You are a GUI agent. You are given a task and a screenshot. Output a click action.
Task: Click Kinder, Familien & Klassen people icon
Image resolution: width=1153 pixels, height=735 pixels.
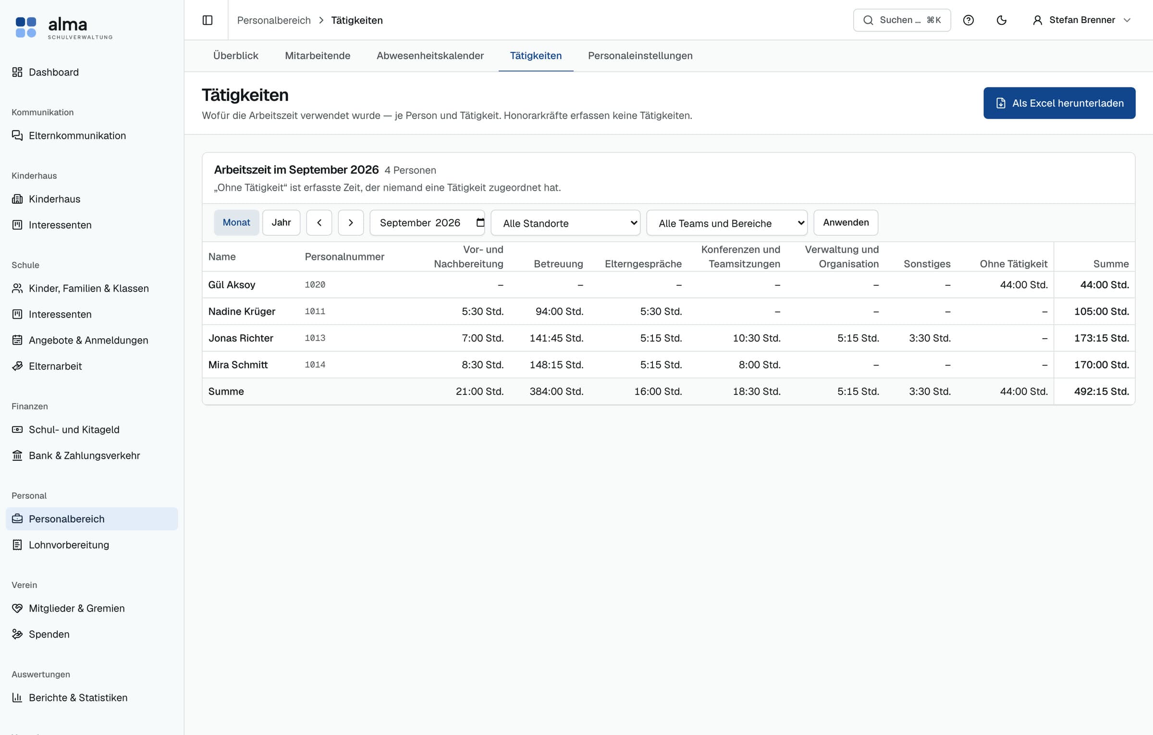(17, 288)
